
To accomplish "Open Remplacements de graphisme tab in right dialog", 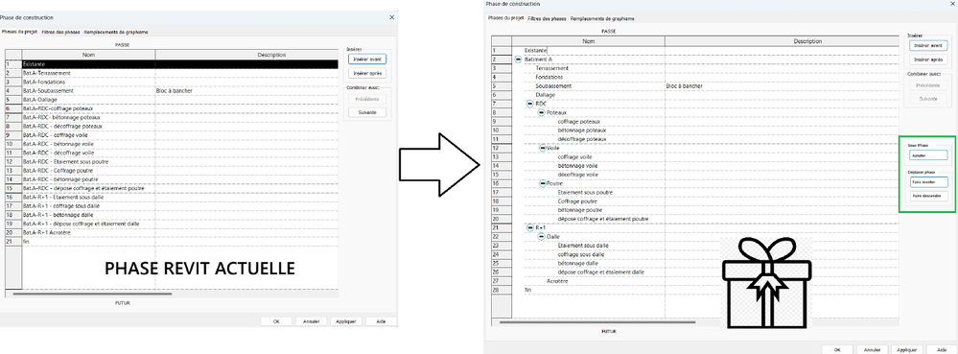I will (602, 18).
